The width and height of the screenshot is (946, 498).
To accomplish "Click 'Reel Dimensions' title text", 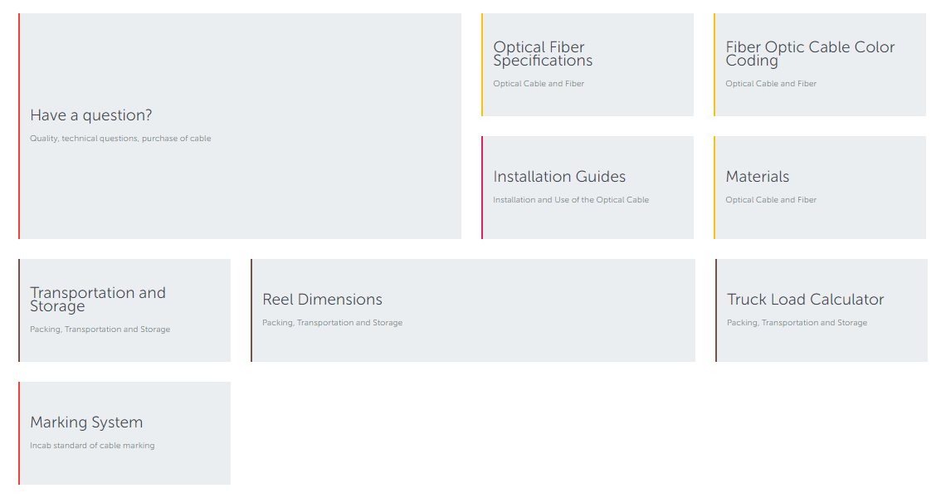I will click(322, 300).
